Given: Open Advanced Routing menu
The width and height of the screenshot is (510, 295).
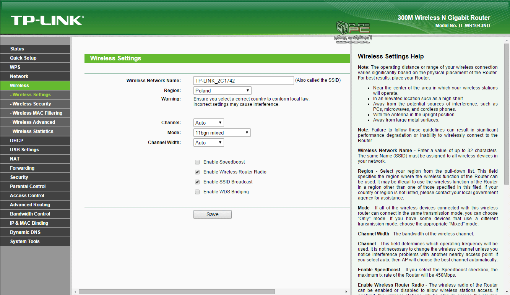Looking at the screenshot, I should tap(35, 205).
